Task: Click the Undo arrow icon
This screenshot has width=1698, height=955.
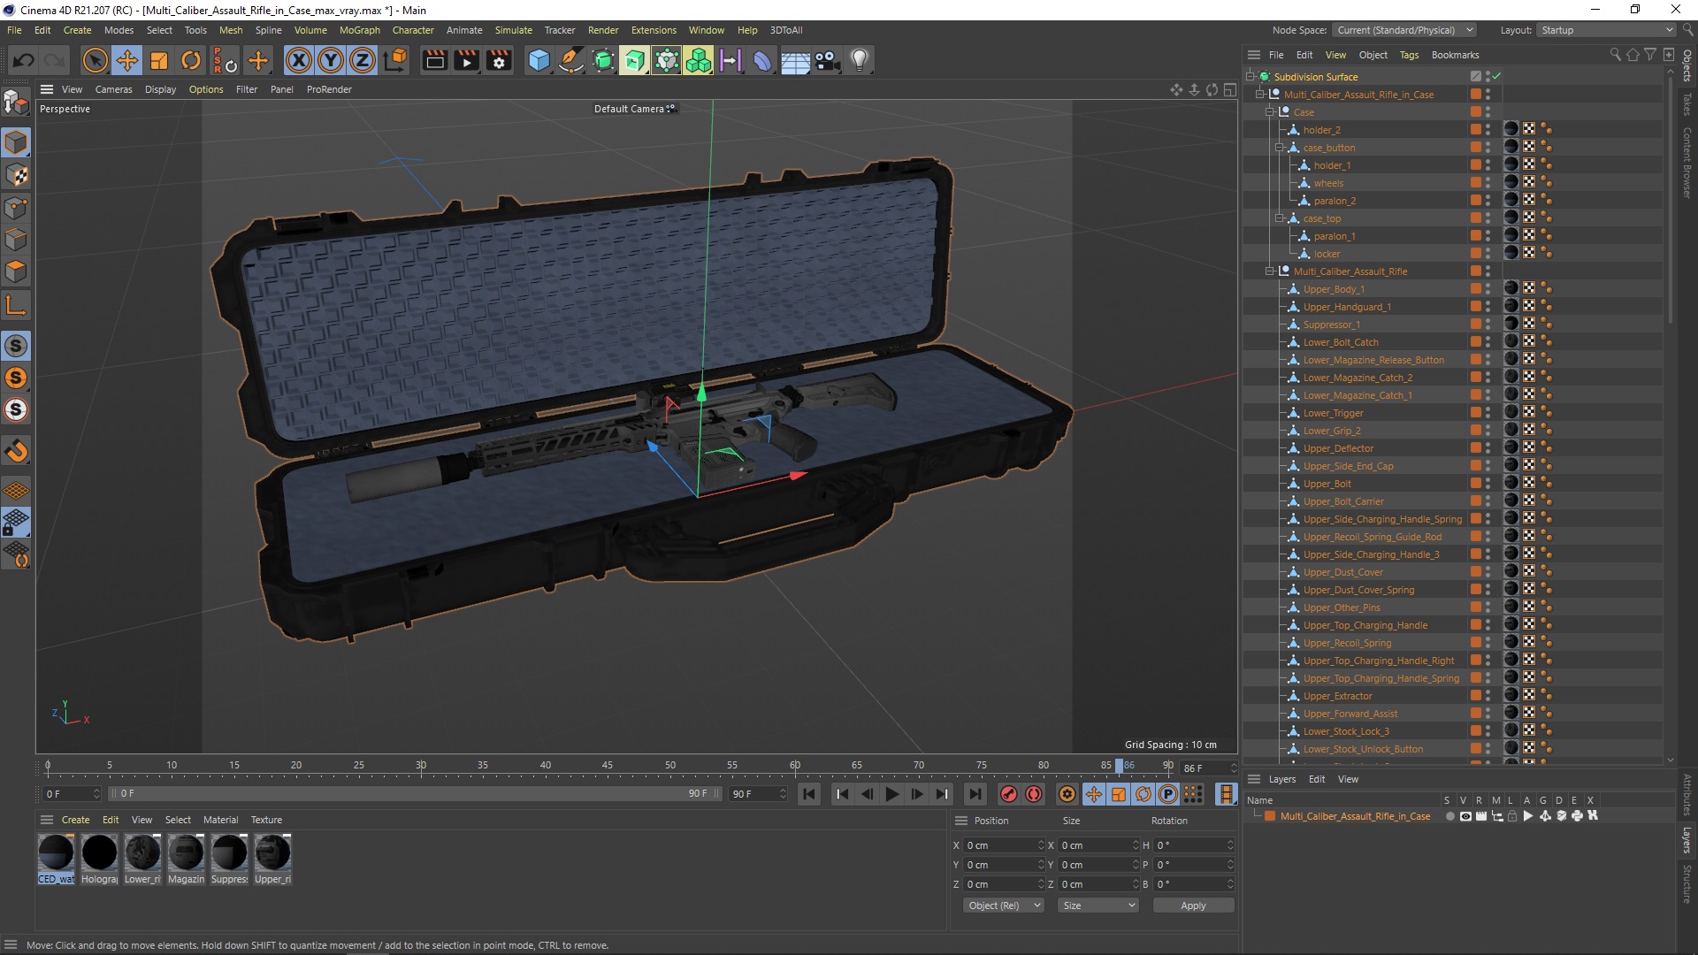Action: click(x=24, y=60)
